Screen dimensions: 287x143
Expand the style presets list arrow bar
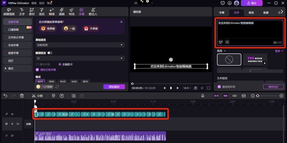pos(250,71)
